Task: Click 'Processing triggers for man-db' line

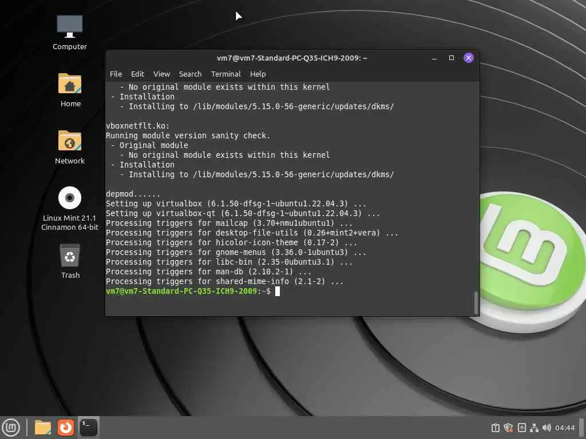Action: pos(208,272)
